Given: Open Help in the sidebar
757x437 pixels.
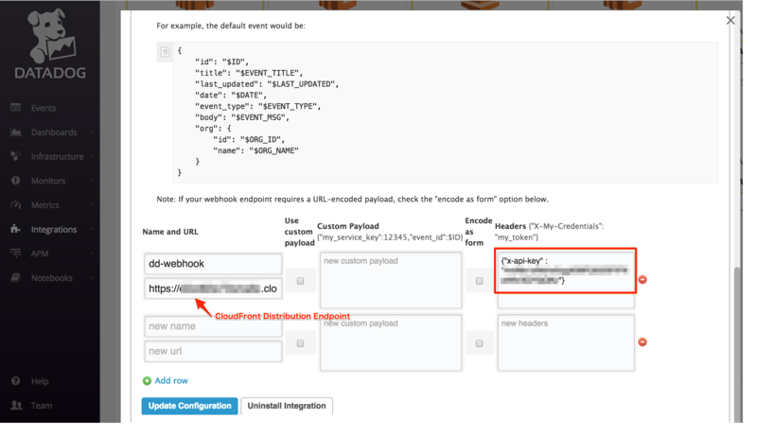Looking at the screenshot, I should click(x=40, y=381).
